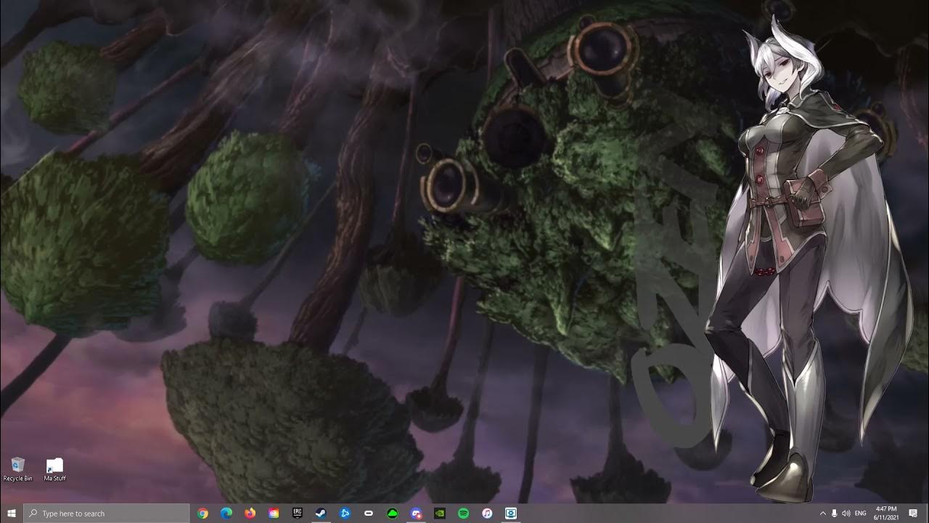Show hidden system tray icons
This screenshot has height=523, width=929.
pyautogui.click(x=822, y=514)
